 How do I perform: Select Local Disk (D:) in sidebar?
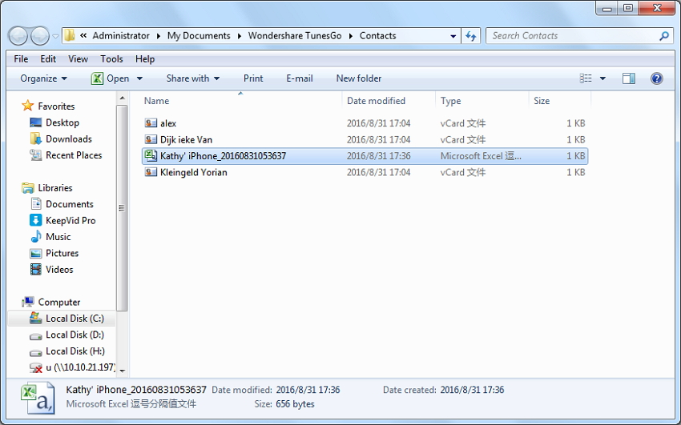[x=75, y=335]
